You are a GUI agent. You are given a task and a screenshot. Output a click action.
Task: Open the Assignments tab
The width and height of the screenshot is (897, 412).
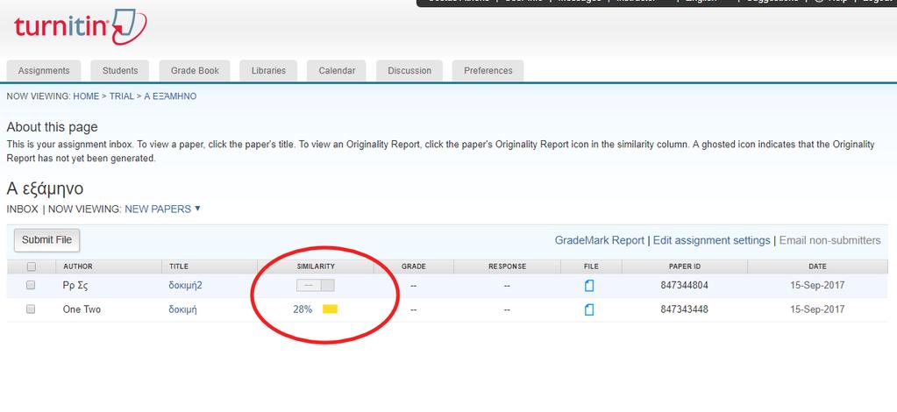(44, 71)
